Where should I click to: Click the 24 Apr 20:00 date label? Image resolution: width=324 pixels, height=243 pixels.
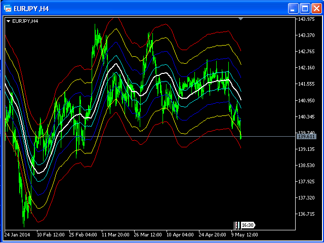click(x=213, y=235)
